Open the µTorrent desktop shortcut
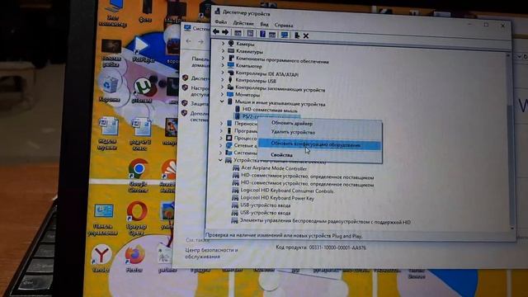This screenshot has width=528, height=297. [x=143, y=90]
